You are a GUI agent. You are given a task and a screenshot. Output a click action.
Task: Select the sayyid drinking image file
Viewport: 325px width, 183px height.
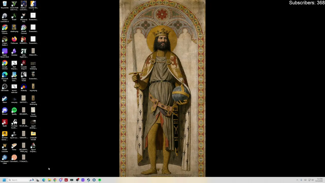click(33, 124)
